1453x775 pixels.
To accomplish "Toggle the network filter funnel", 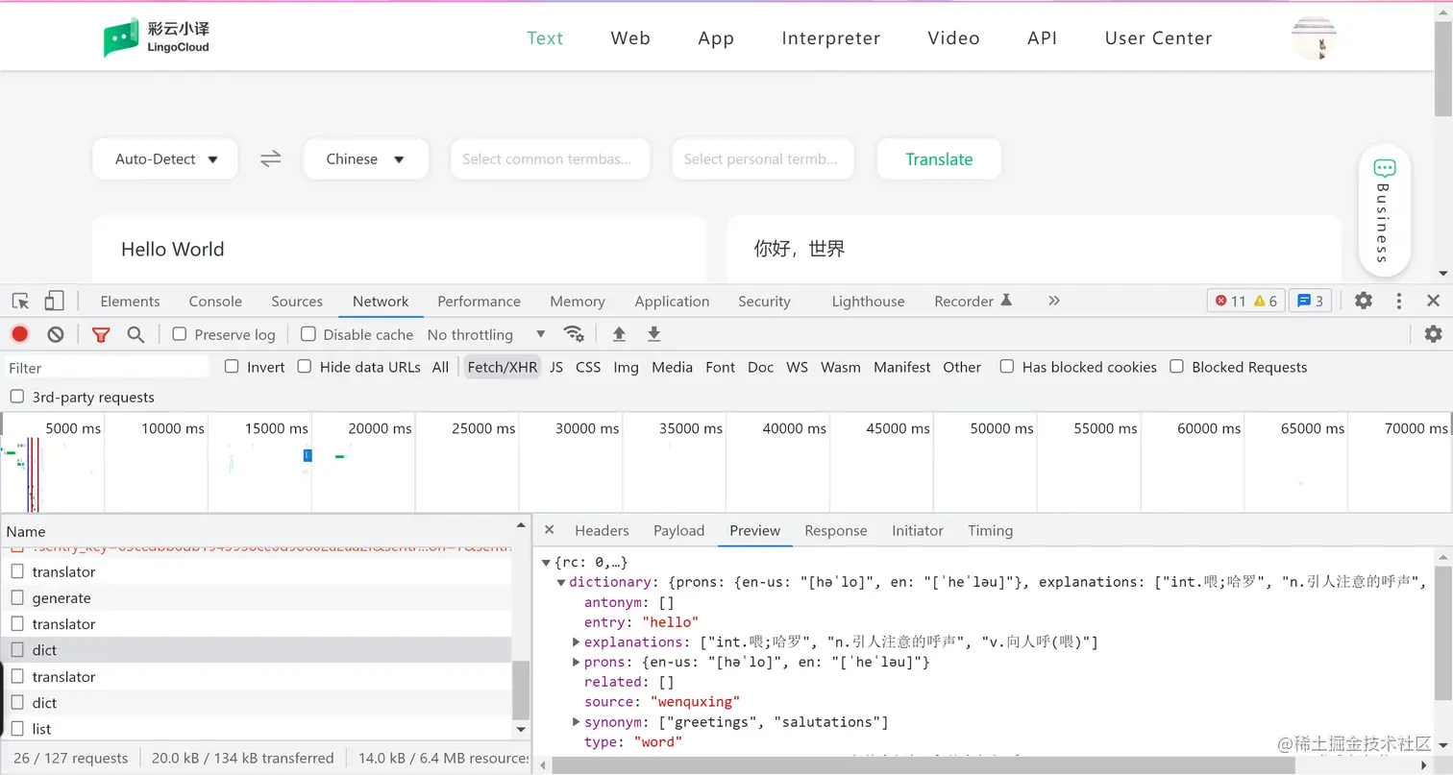I will [x=101, y=334].
